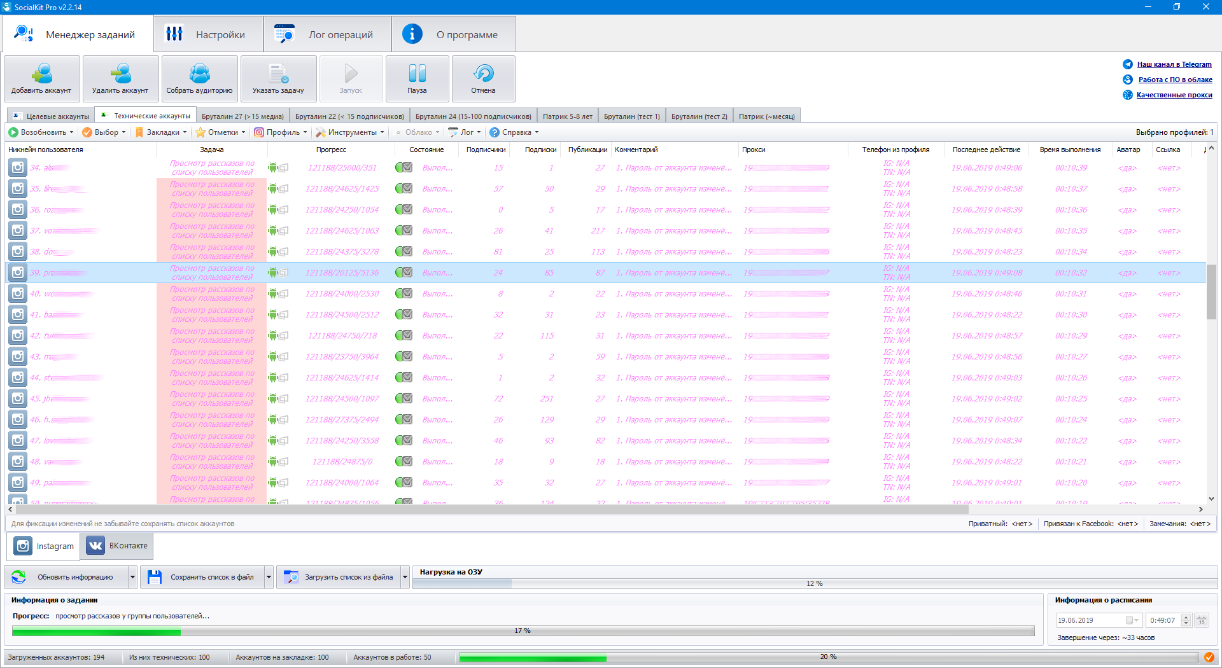Click the Instagram icon of account 49
The width and height of the screenshot is (1222, 668).
pos(18,482)
